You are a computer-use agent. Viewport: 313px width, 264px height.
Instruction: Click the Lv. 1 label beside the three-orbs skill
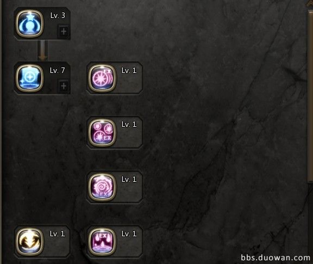pyautogui.click(x=129, y=125)
